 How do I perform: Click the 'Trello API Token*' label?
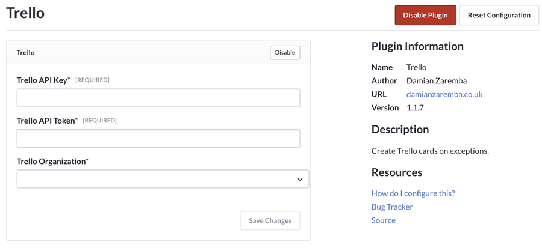47,121
